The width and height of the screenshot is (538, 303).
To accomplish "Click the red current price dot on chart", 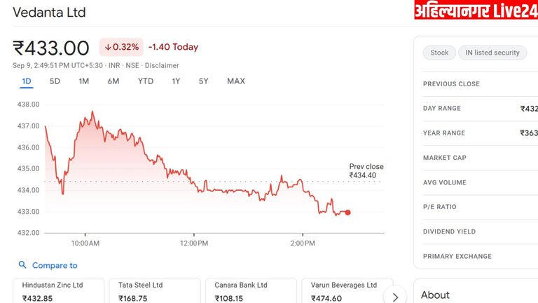I will (347, 213).
